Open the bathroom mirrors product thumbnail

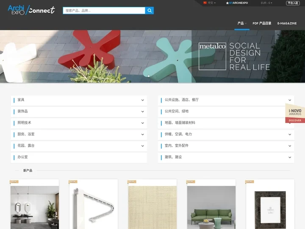point(35,207)
